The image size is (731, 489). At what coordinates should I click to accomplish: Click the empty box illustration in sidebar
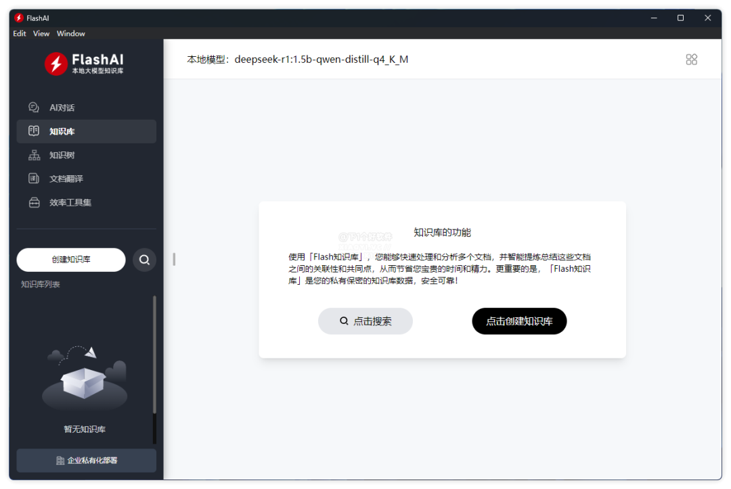pos(85,378)
